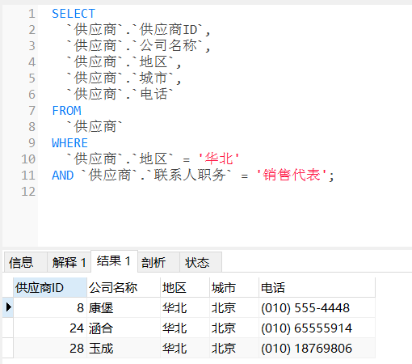
Task: Click `联系人职务` field on line 11
Action: [189, 175]
